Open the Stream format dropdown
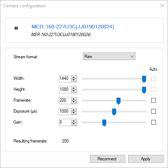This screenshot has height=168, width=168. (x=109, y=56)
